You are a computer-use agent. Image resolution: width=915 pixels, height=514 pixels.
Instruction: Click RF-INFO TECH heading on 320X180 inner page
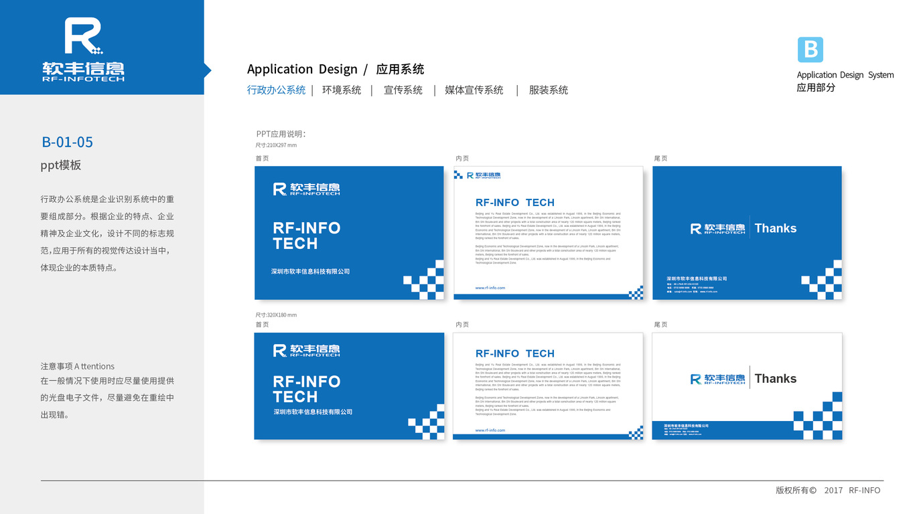[x=515, y=353]
